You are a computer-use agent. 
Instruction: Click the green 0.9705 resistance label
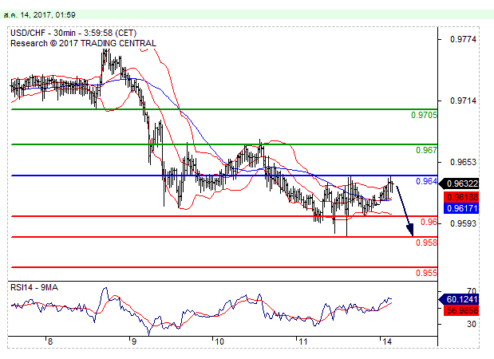(x=424, y=115)
